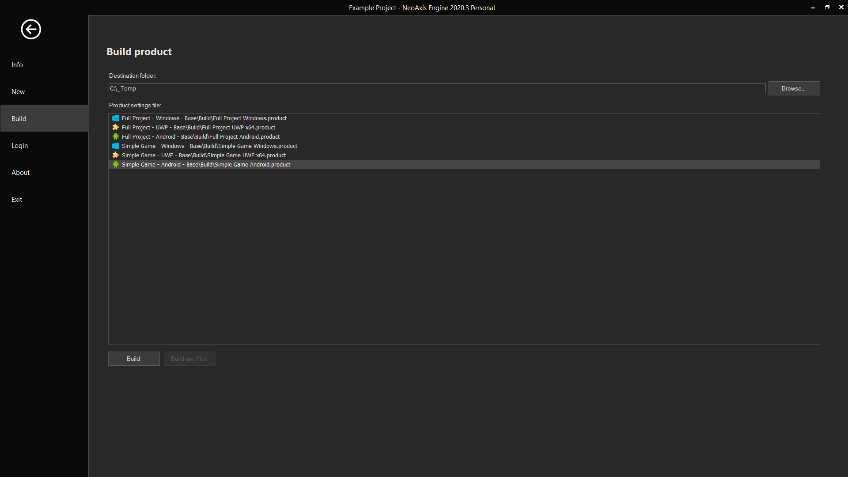Screen dimensions: 848x477
Task: Click Windows icon for Full Project Windows
Action: (x=115, y=118)
